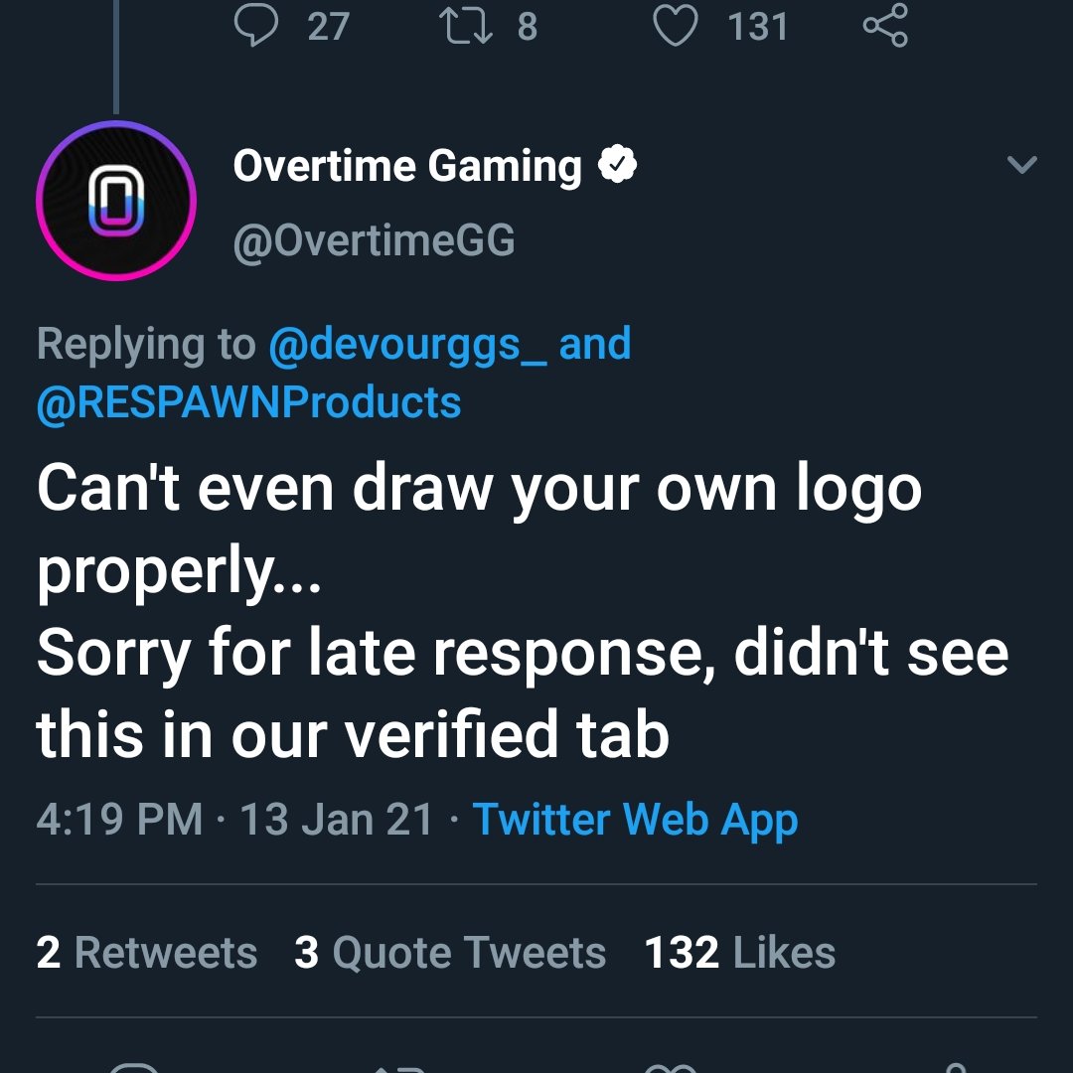
Task: View the list of 2 Retweets
Action: coord(147,953)
